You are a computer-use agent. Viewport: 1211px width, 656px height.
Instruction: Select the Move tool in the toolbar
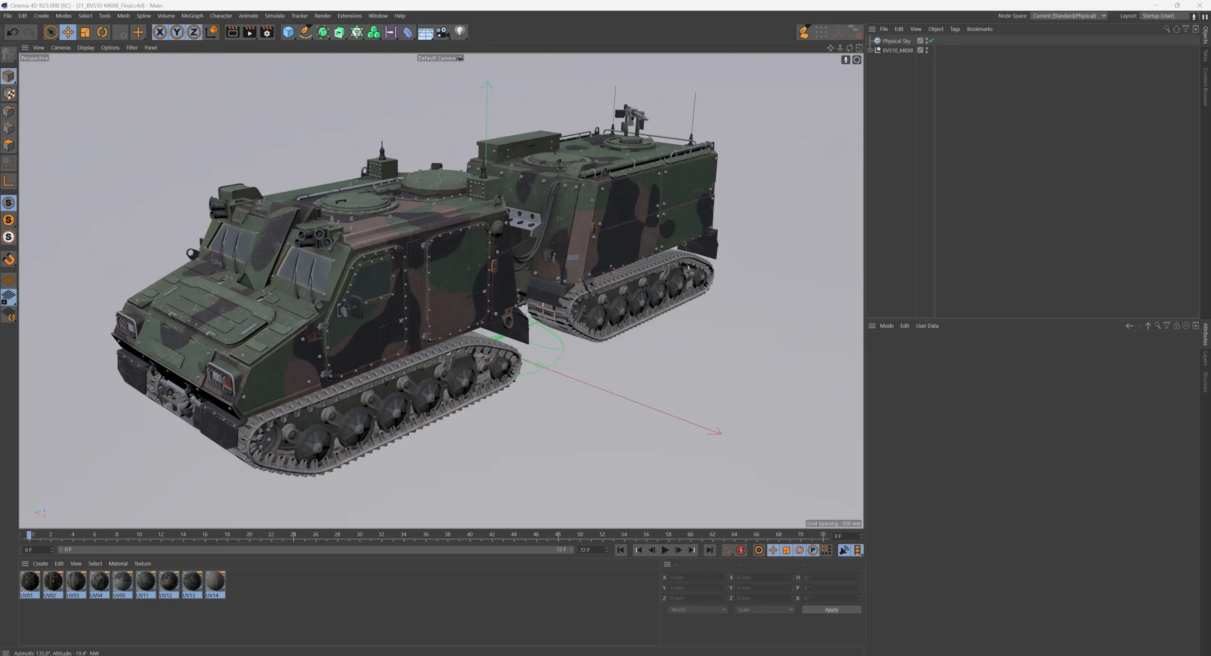coord(68,32)
